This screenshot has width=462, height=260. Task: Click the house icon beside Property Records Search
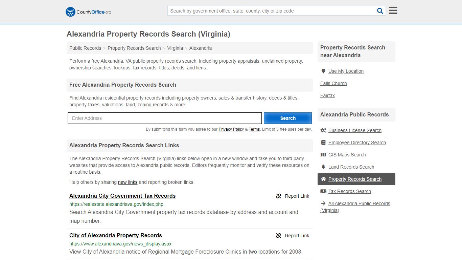(x=323, y=179)
